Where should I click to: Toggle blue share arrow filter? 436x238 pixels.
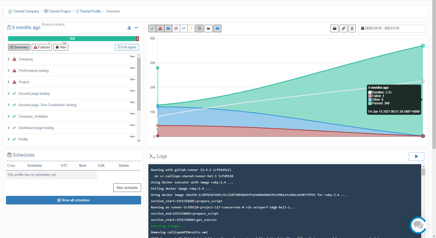184,28
